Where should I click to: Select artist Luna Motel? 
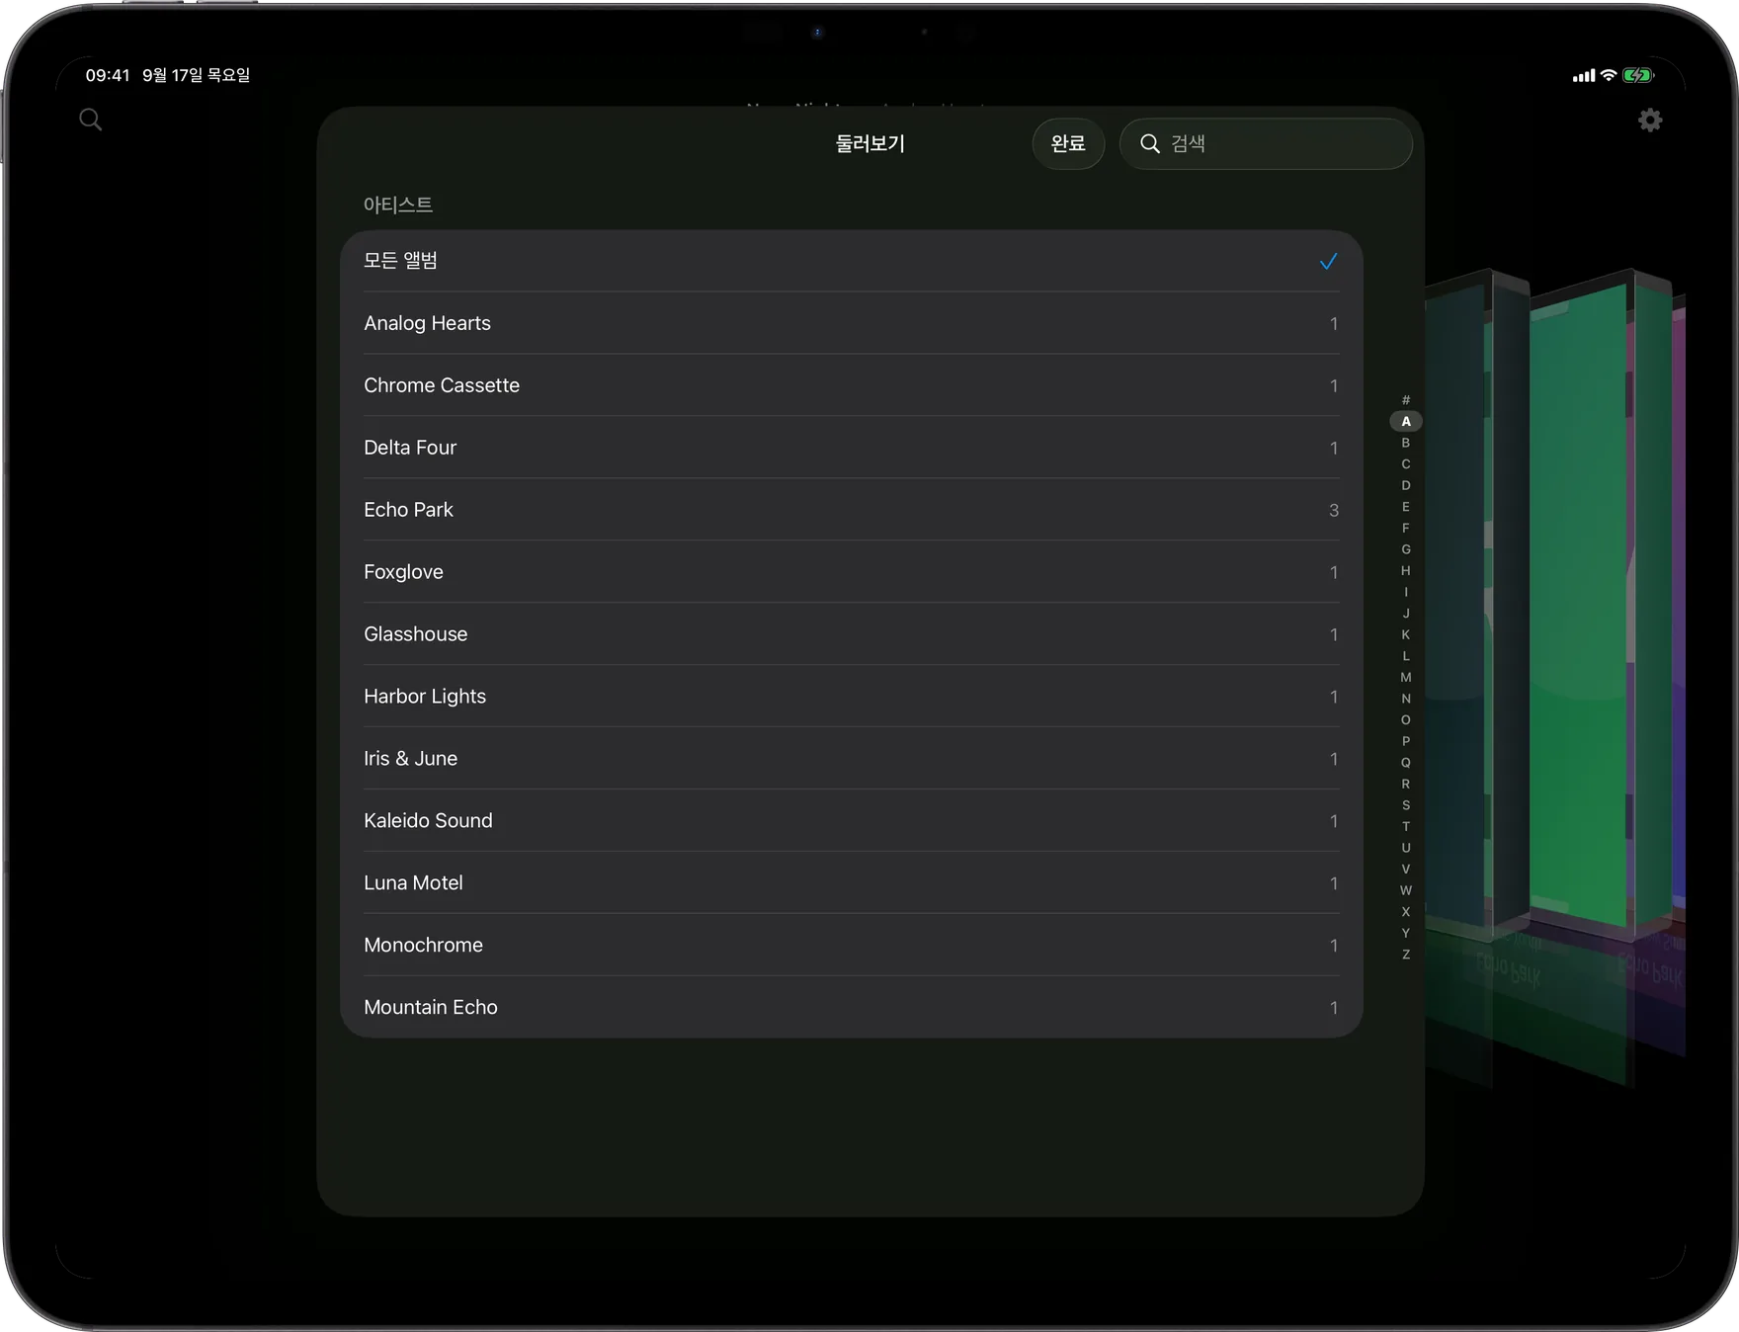click(x=852, y=883)
